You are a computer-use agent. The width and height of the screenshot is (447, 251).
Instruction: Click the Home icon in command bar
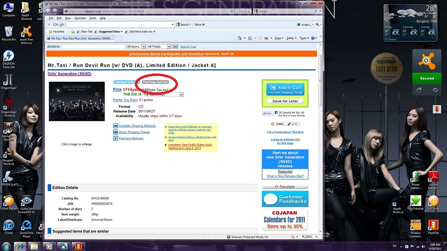click(x=239, y=38)
